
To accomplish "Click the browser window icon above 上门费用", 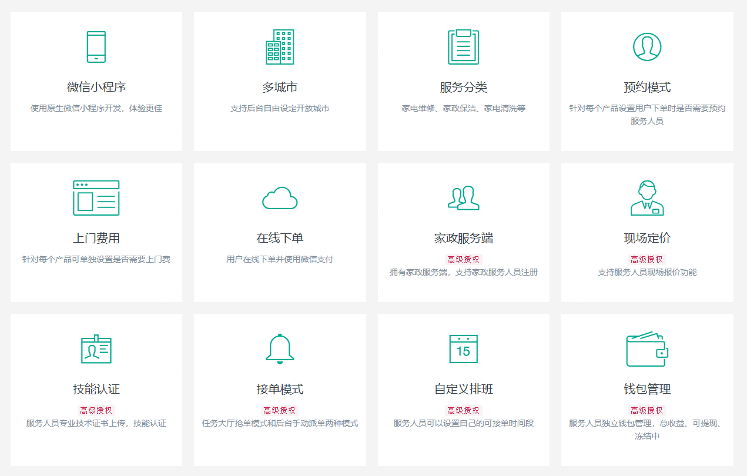I will click(95, 198).
